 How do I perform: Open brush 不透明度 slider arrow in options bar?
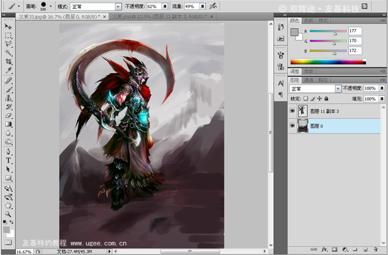pos(165,7)
